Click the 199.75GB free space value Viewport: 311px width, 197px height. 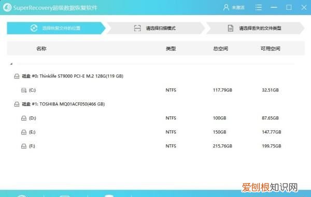tap(271, 146)
